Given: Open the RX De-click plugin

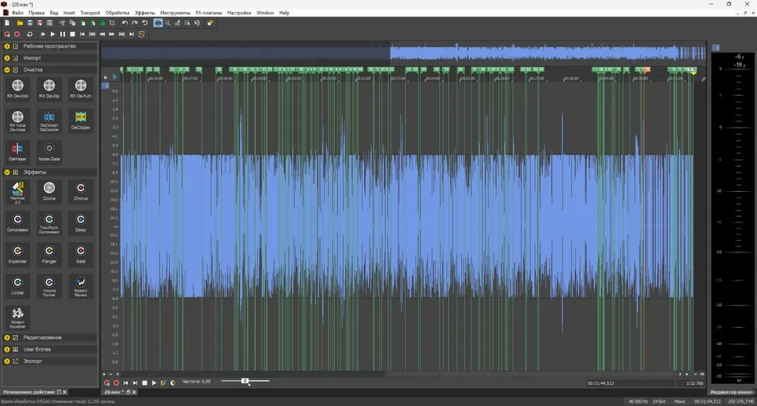Looking at the screenshot, I should [x=18, y=89].
